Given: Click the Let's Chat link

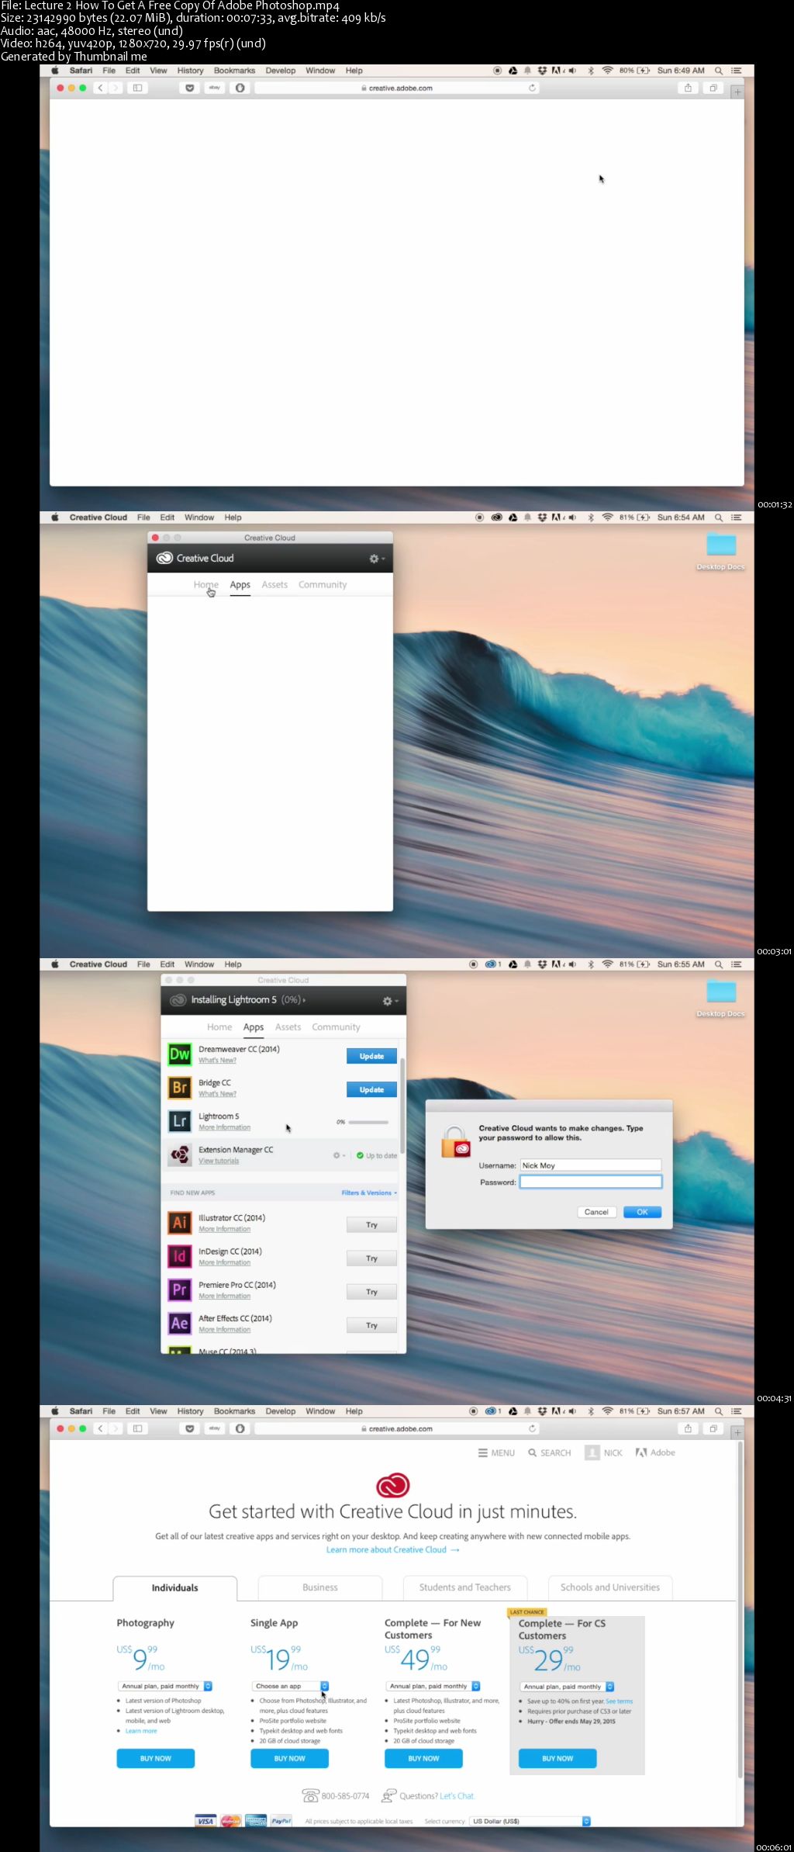Looking at the screenshot, I should coord(457,1795).
